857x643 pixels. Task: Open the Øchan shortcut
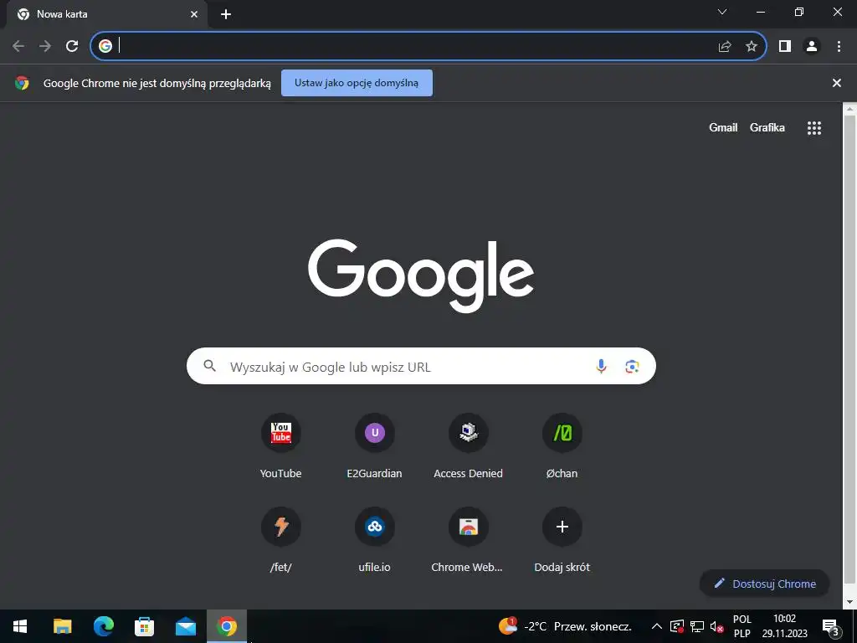click(562, 446)
